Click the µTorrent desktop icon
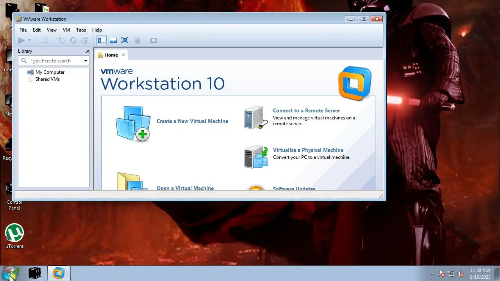Screen dimensions: 500x281 pyautogui.click(x=14, y=236)
